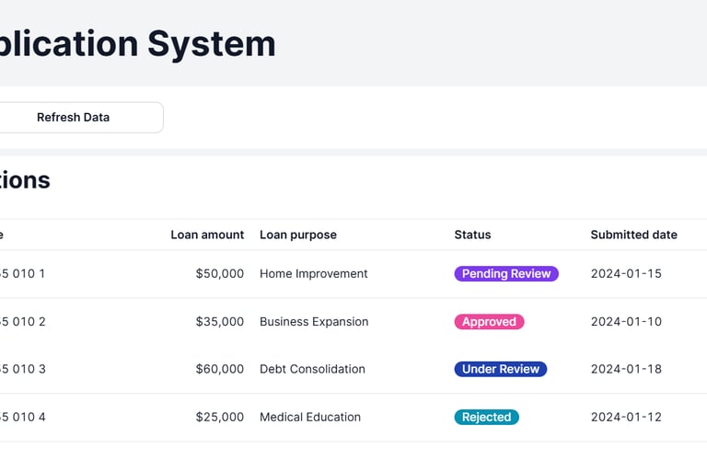The width and height of the screenshot is (707, 471).
Task: Click the 2024-01-18 submitted date cell
Action: 626,369
